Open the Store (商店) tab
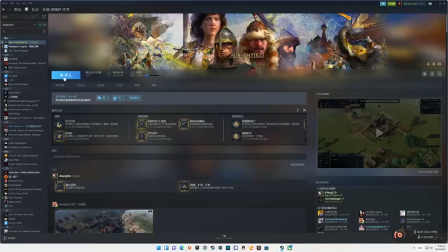This screenshot has height=252, width=448. [17, 10]
